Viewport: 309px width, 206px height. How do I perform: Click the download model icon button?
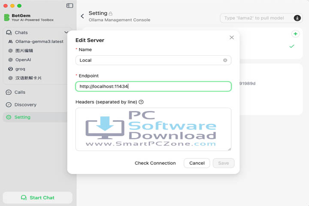297,18
